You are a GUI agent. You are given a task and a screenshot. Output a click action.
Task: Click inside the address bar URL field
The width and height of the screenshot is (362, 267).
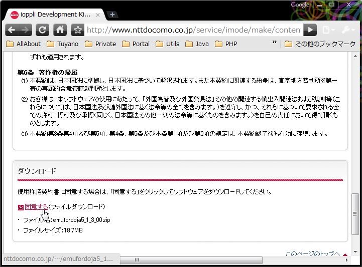pos(193,30)
